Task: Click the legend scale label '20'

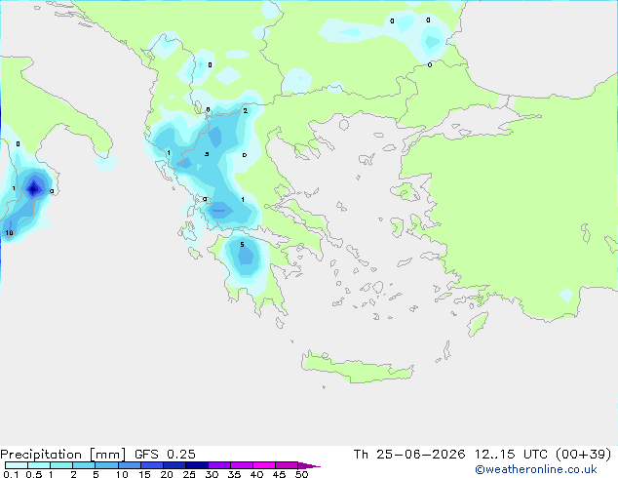Action: (x=167, y=474)
